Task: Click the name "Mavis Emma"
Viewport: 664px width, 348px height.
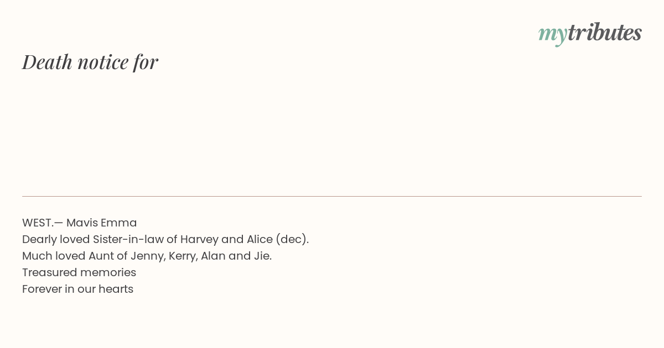Action: (102, 223)
